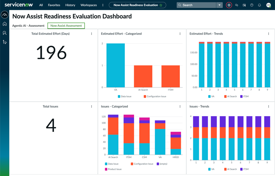Toggle VA legend in Estimated Effort - Trends
This screenshot has width=275, height=176.
(211, 96)
